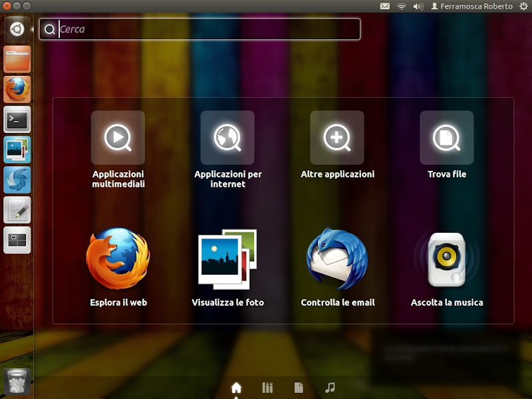Open the Files folder icon in launcher
The width and height of the screenshot is (532, 399).
pyautogui.click(x=17, y=59)
